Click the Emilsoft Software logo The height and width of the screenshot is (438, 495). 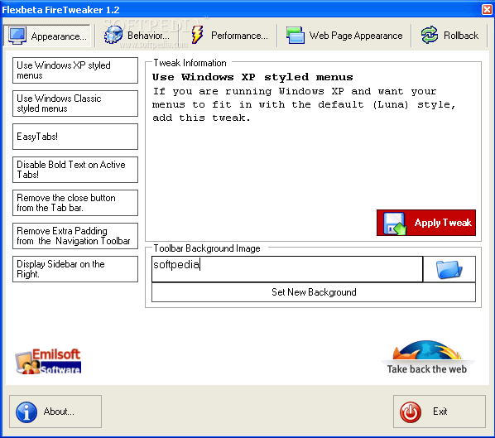[48, 361]
